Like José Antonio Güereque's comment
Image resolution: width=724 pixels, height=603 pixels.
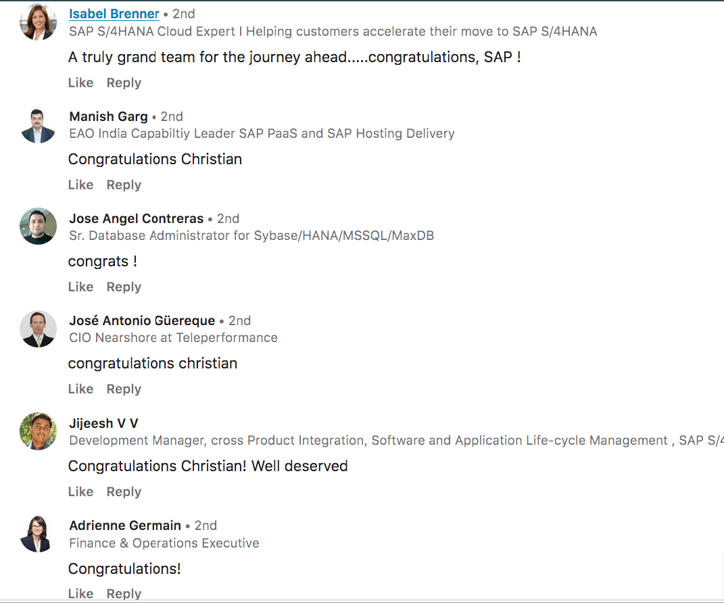click(x=81, y=389)
